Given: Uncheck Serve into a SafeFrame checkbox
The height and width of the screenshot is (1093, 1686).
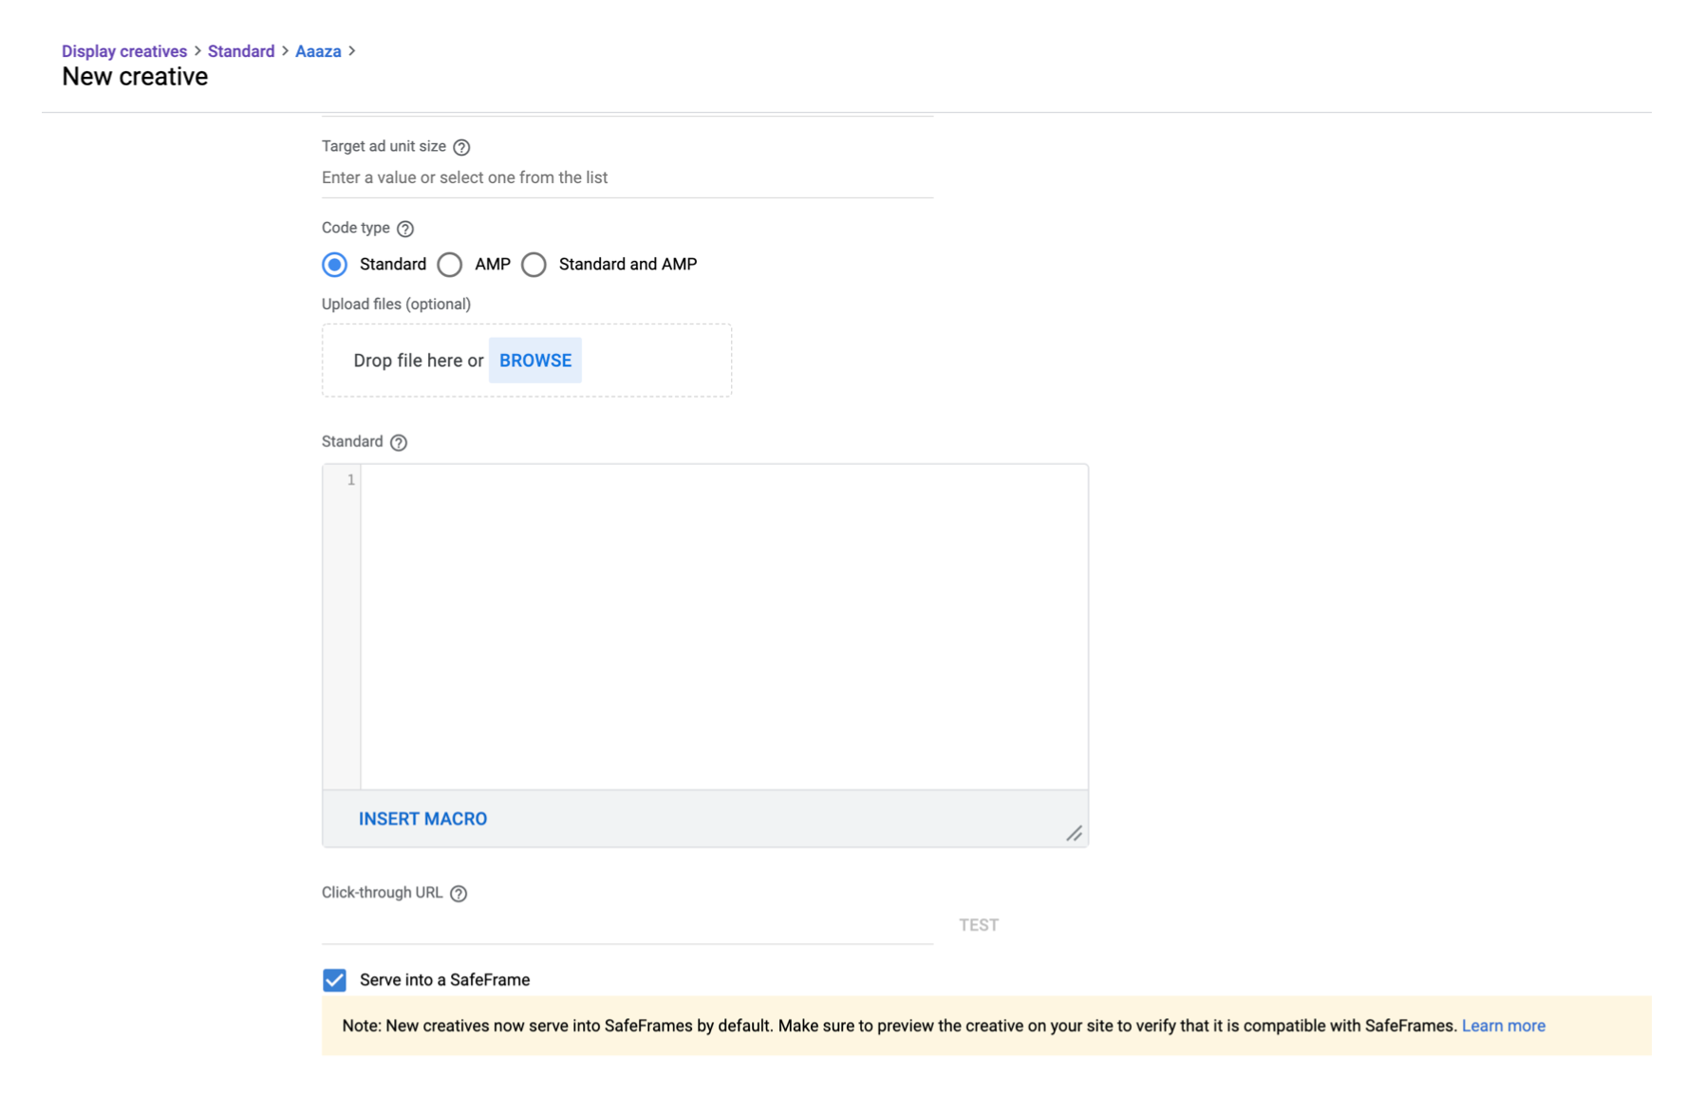Looking at the screenshot, I should (334, 980).
